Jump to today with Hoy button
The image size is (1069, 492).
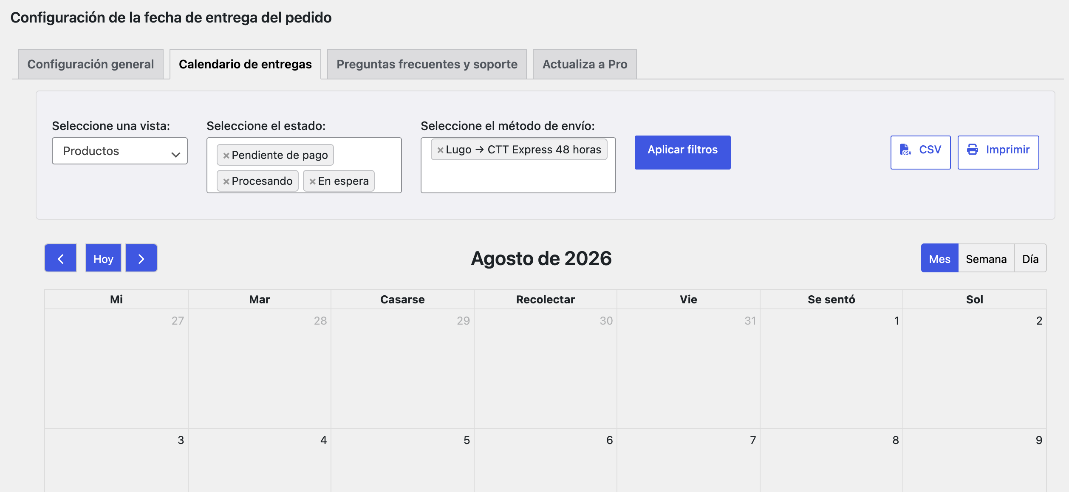(x=103, y=258)
